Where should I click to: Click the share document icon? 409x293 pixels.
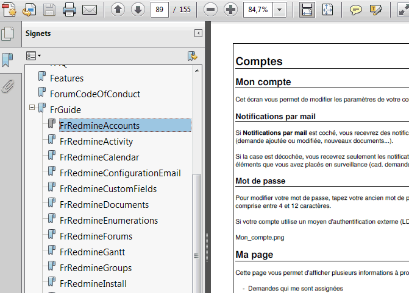tap(29, 10)
